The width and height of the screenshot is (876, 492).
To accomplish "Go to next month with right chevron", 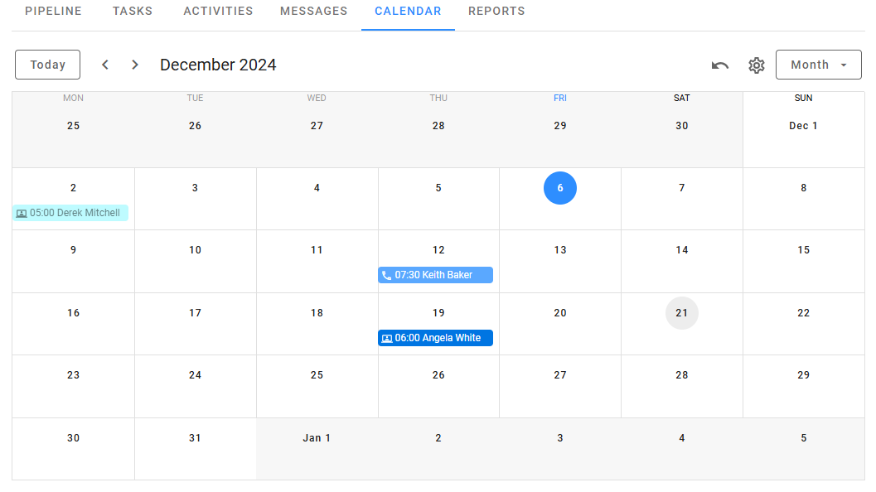I will click(134, 64).
